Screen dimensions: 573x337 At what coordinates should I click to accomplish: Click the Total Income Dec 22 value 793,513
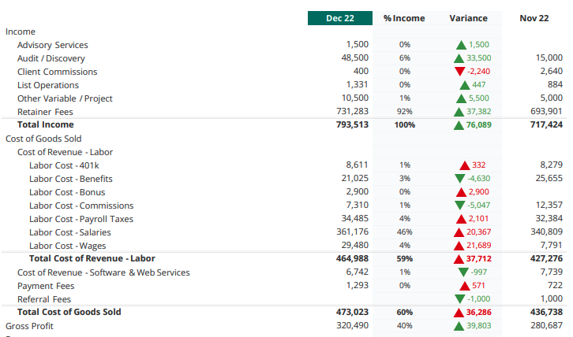(x=352, y=125)
